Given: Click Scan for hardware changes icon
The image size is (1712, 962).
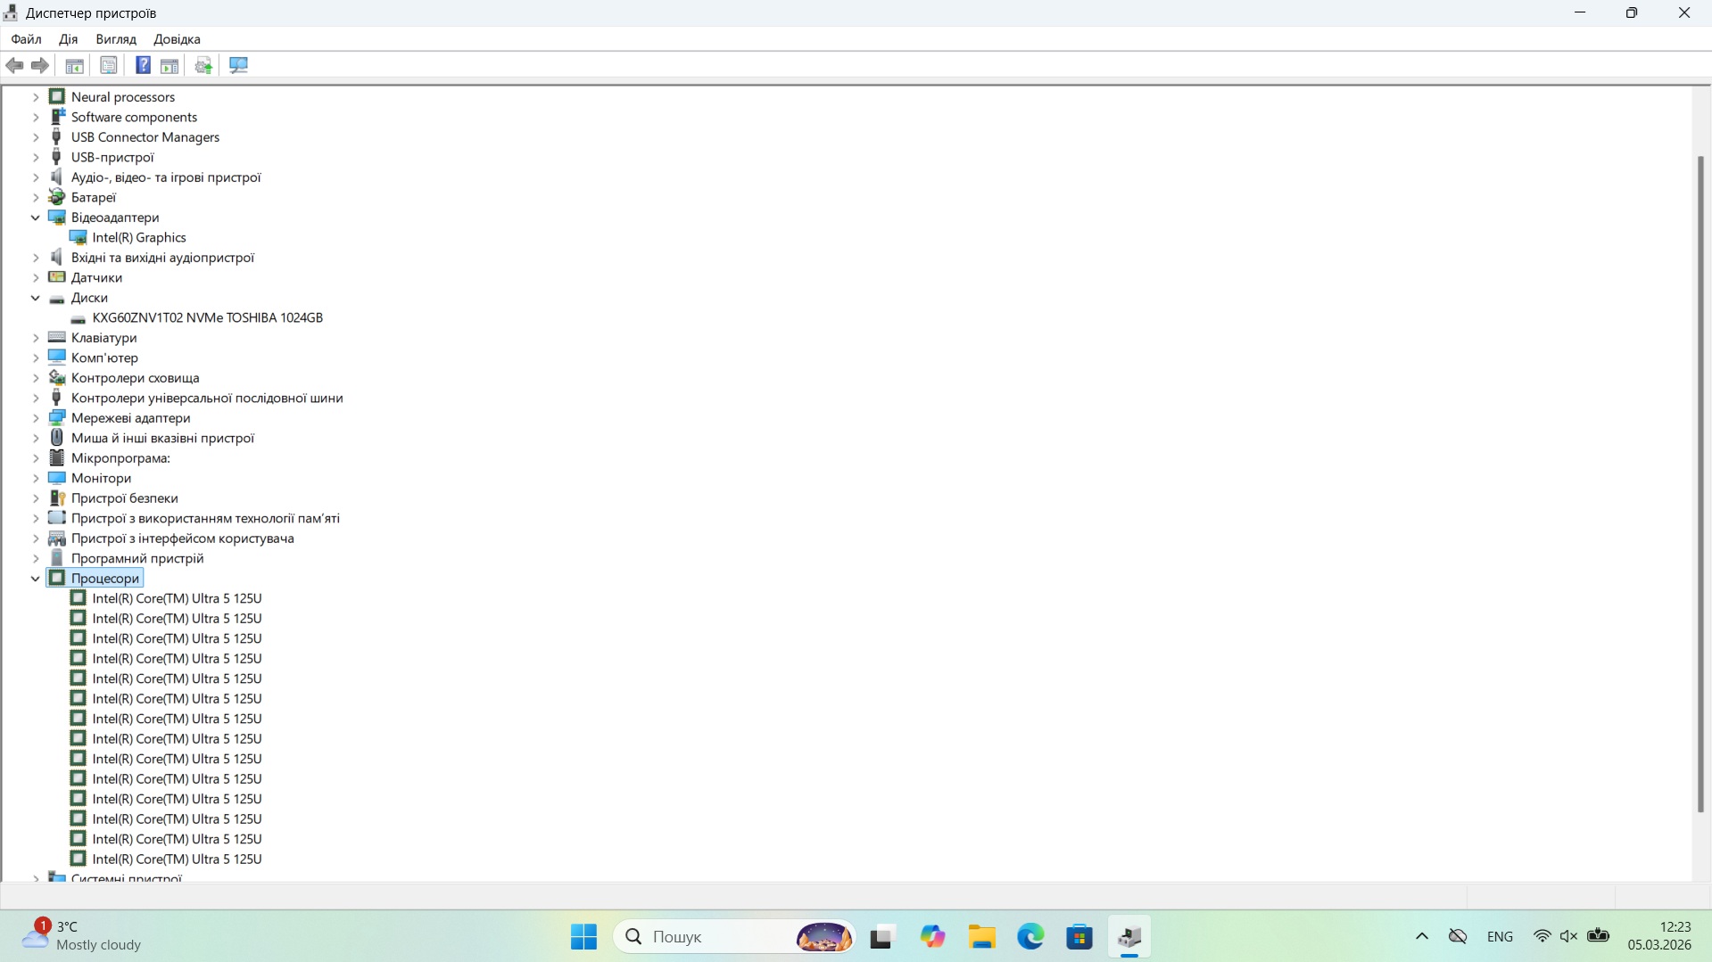Looking at the screenshot, I should [x=238, y=65].
